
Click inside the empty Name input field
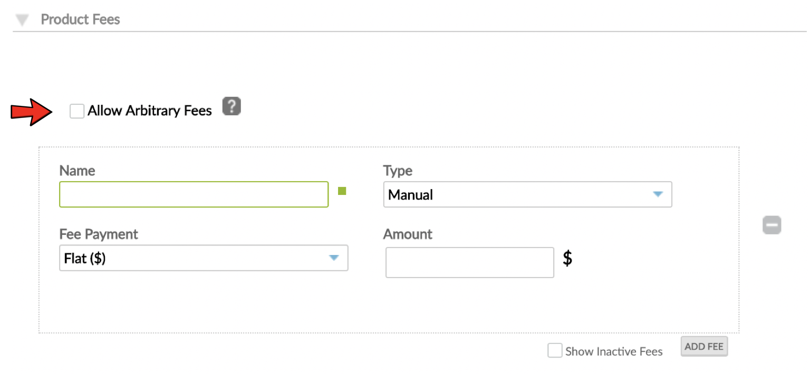pos(194,194)
